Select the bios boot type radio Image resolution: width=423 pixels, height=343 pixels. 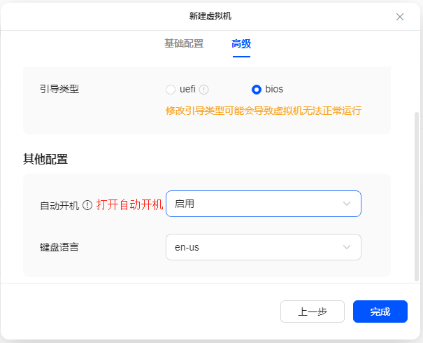click(x=257, y=90)
